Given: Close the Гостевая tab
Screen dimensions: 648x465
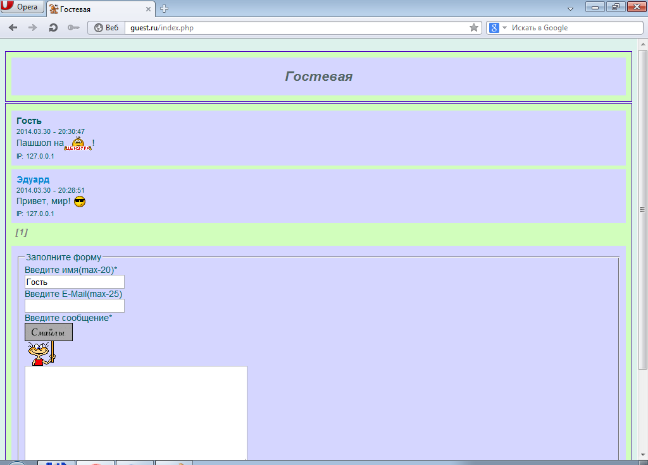Looking at the screenshot, I should (148, 9).
